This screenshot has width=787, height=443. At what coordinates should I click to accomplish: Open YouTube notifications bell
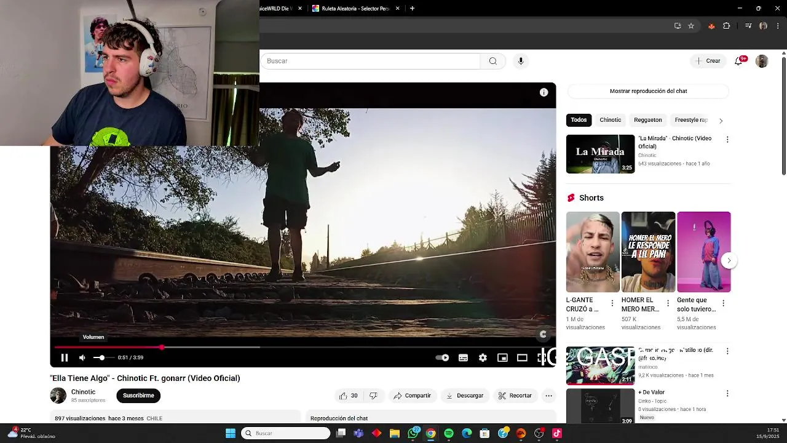738,61
